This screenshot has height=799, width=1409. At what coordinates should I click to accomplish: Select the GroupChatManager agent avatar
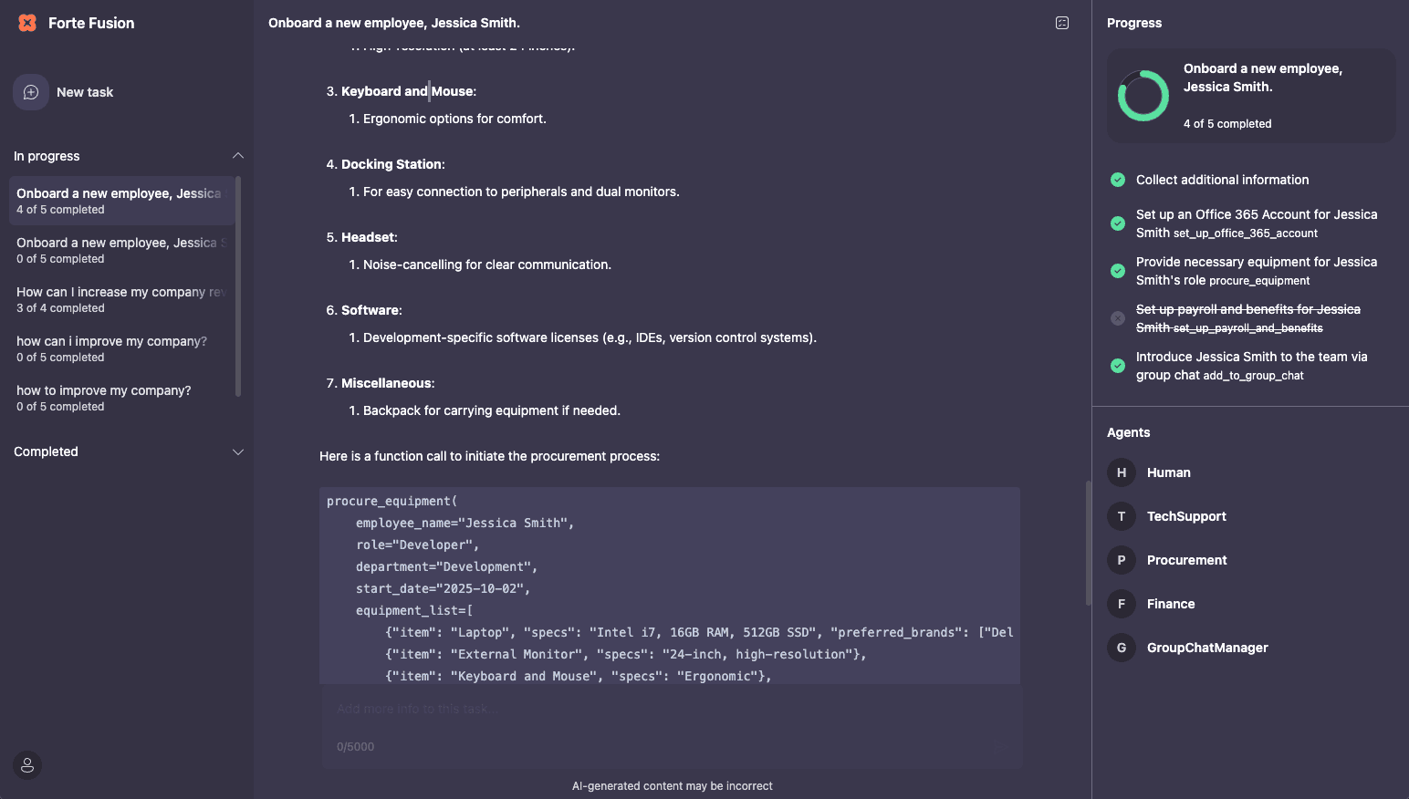(x=1121, y=648)
